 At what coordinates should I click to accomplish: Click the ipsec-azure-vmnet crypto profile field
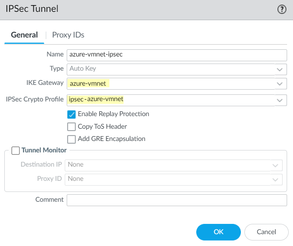click(170, 100)
